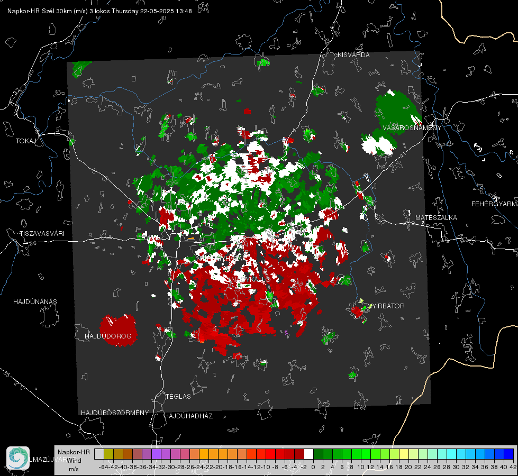
Task: Click the NAGYKÁLLÓ label inside radar echoes
Action: [250, 280]
